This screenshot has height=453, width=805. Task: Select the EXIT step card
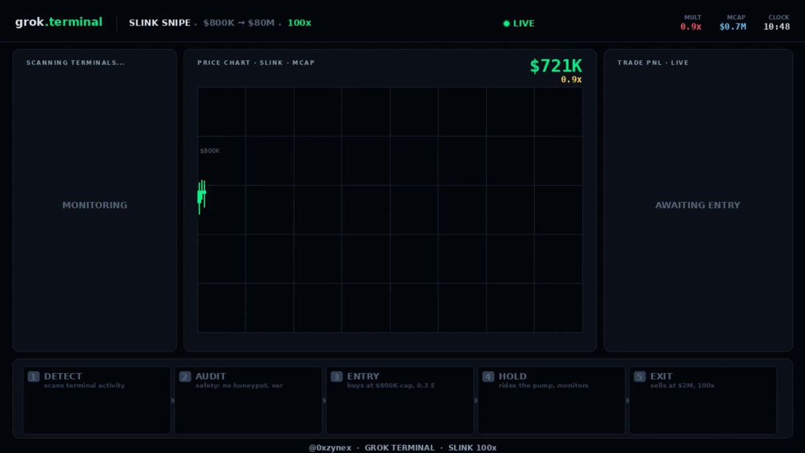[703, 400]
